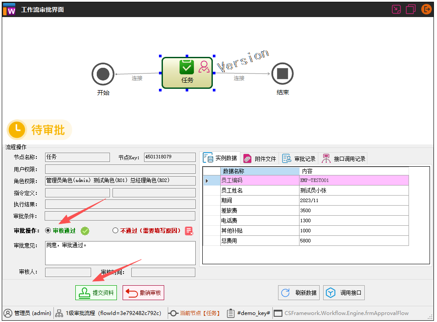Click the exit icon at top right
The height and width of the screenshot is (322, 437).
click(x=426, y=9)
